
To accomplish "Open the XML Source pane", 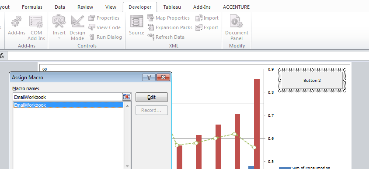I will coord(136,26).
